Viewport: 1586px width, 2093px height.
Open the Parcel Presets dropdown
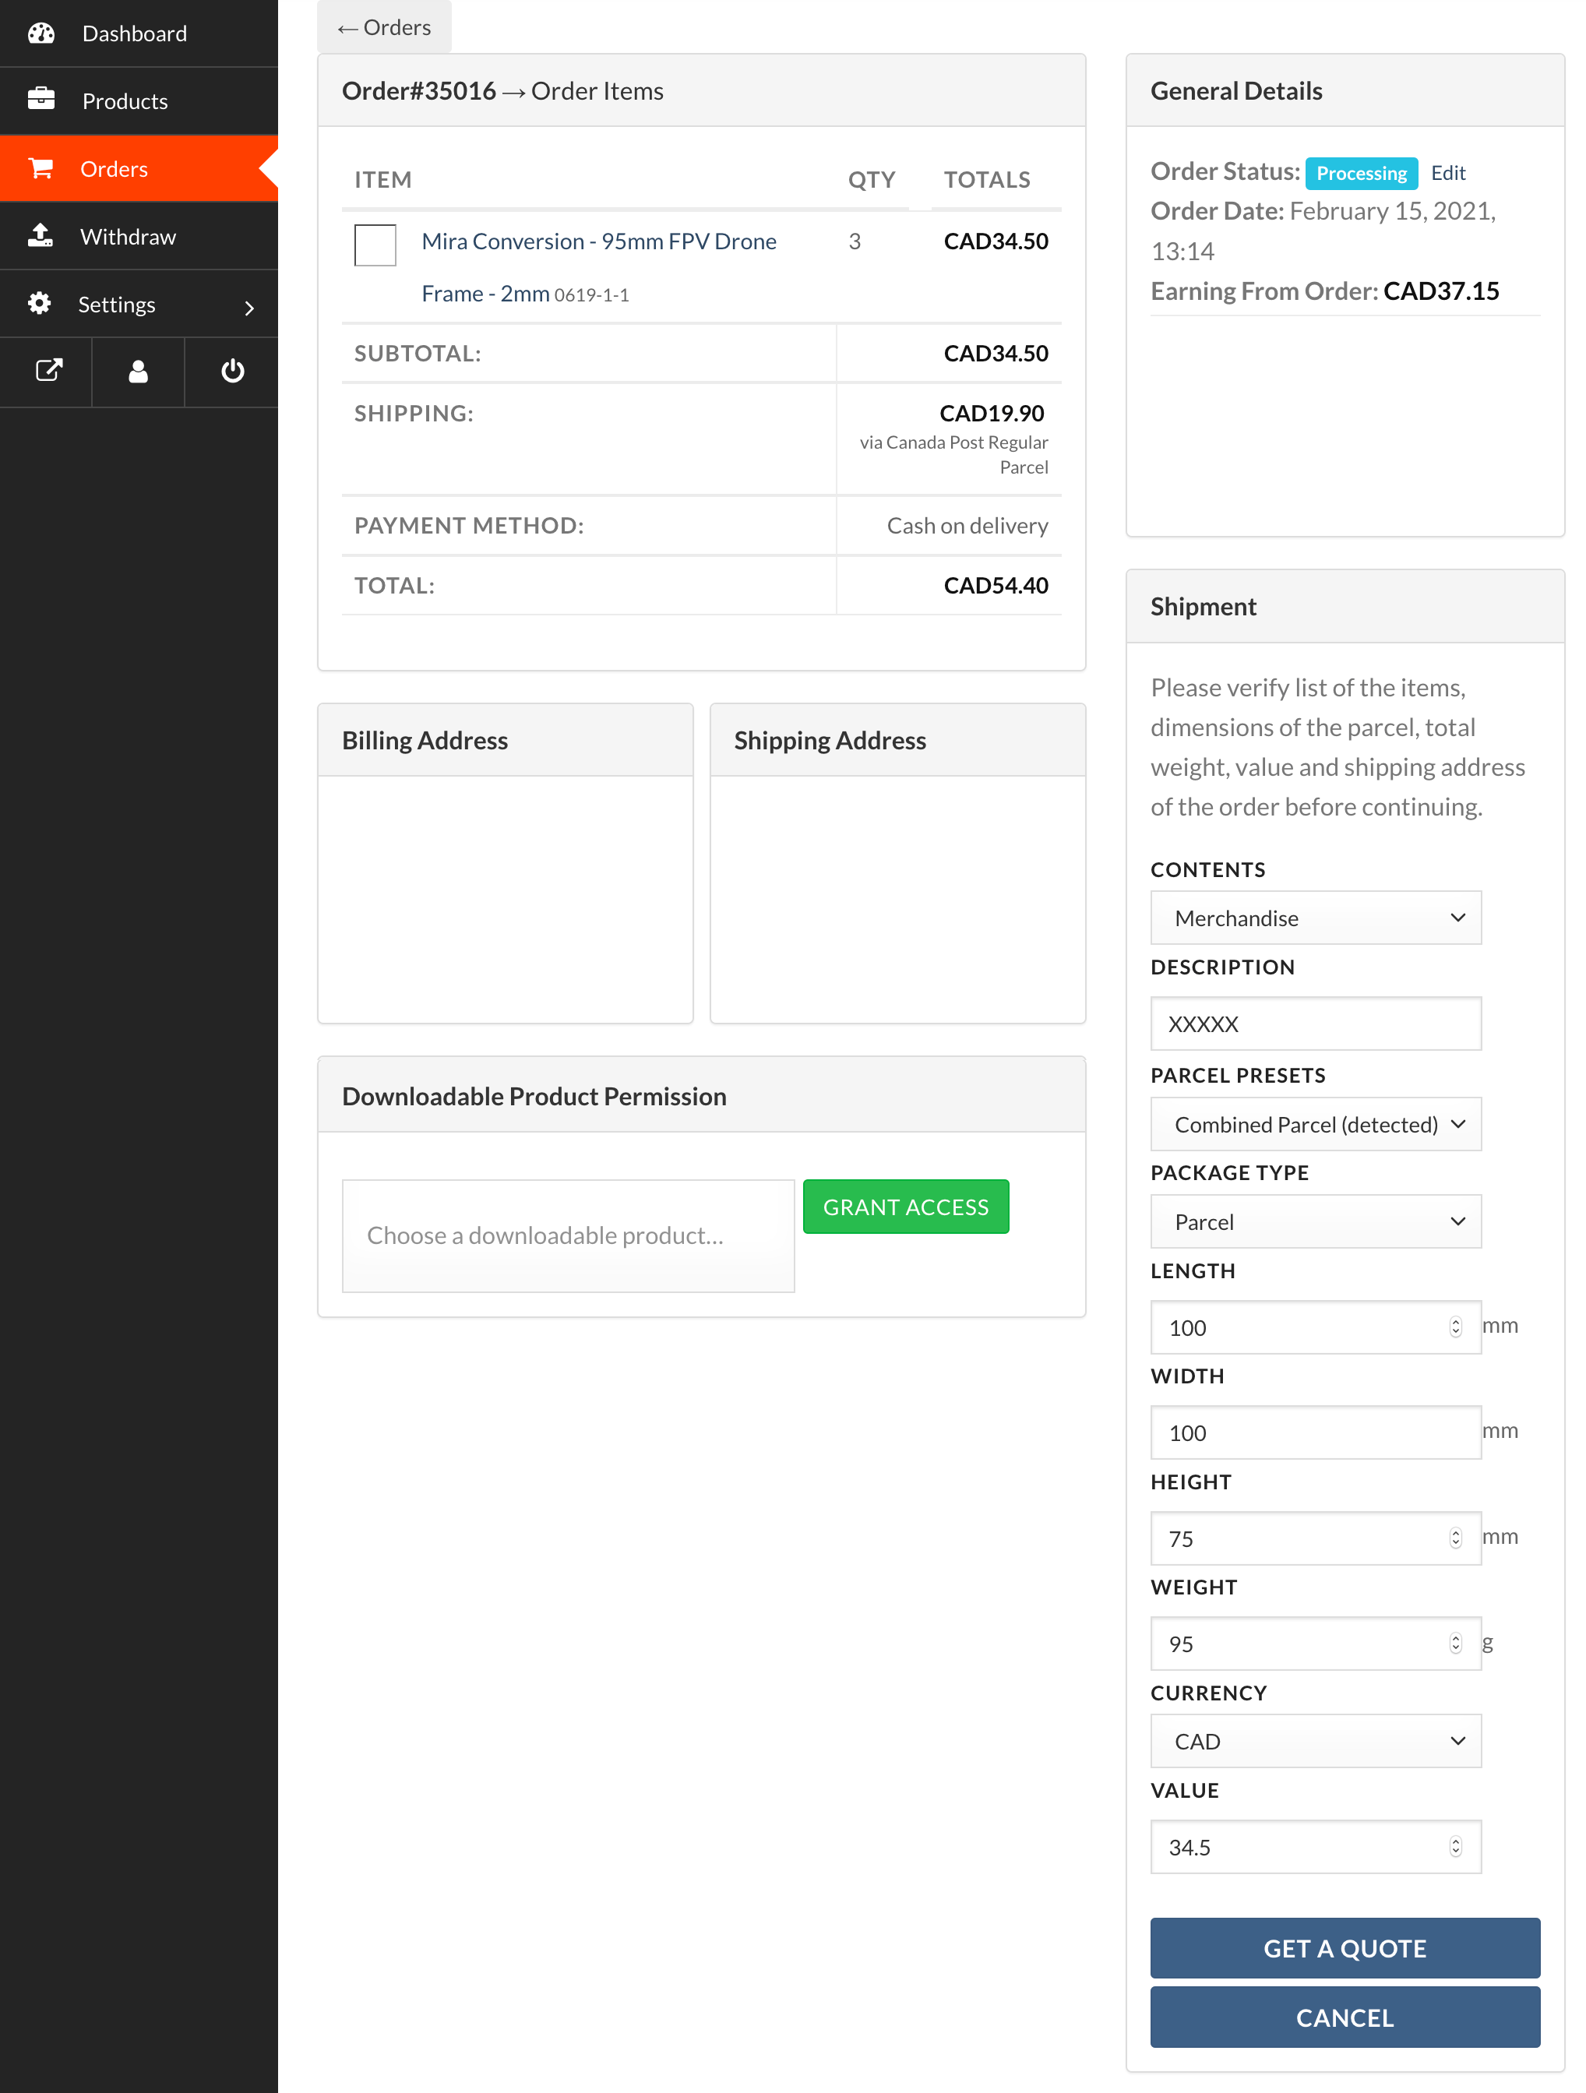click(1316, 1124)
